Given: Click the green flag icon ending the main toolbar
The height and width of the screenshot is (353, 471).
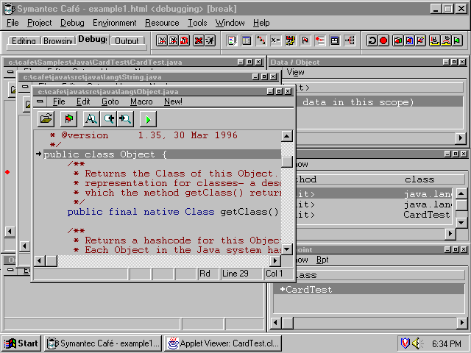Looking at the screenshot, I should (457, 40).
